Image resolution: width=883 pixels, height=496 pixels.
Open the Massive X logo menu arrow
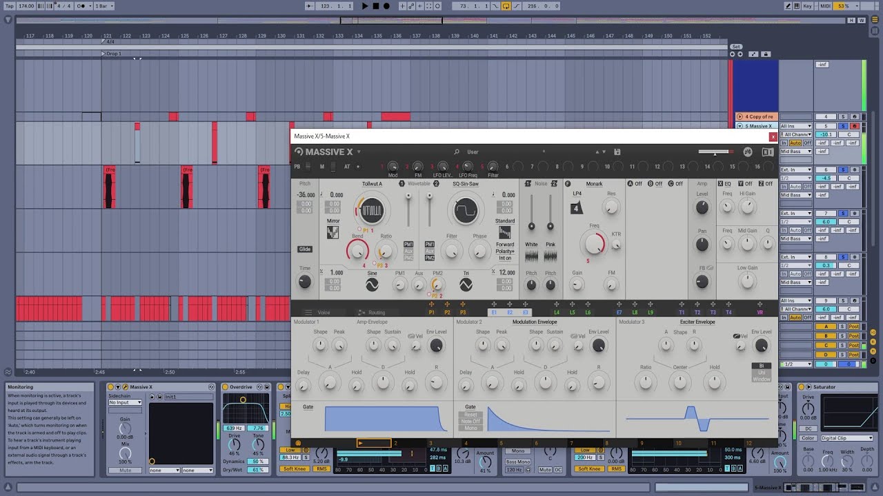click(359, 152)
